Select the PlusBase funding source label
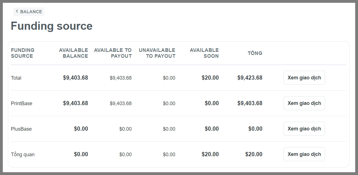 tap(21, 129)
